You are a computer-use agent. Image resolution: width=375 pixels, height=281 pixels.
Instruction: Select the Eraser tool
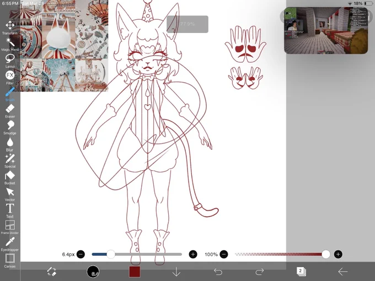[10, 111]
